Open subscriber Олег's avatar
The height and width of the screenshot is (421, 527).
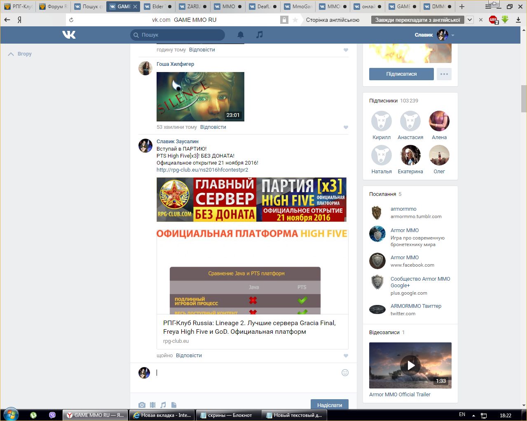click(x=439, y=155)
